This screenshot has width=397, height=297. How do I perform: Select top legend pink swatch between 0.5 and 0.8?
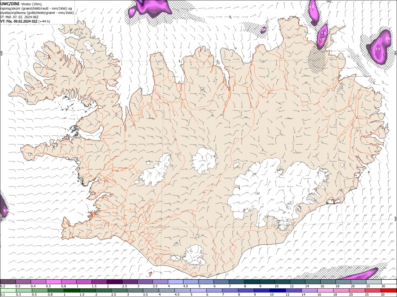pos(53,282)
